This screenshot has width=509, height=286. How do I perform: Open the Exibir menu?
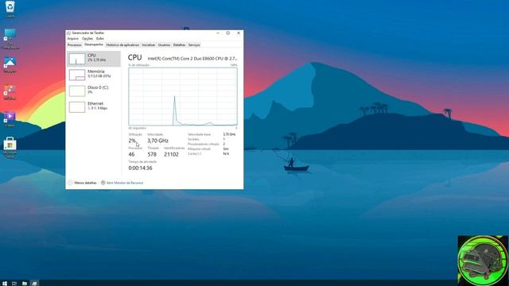(100, 39)
